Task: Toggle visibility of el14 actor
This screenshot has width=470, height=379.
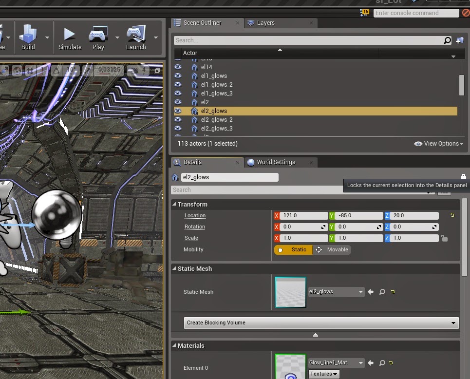Action: point(178,67)
